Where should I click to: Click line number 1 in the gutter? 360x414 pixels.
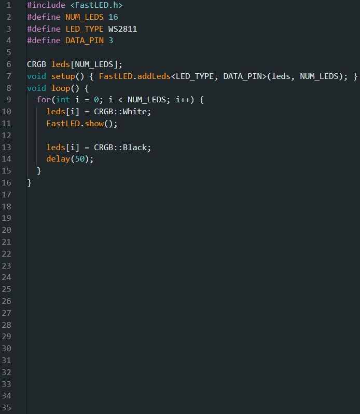point(8,5)
